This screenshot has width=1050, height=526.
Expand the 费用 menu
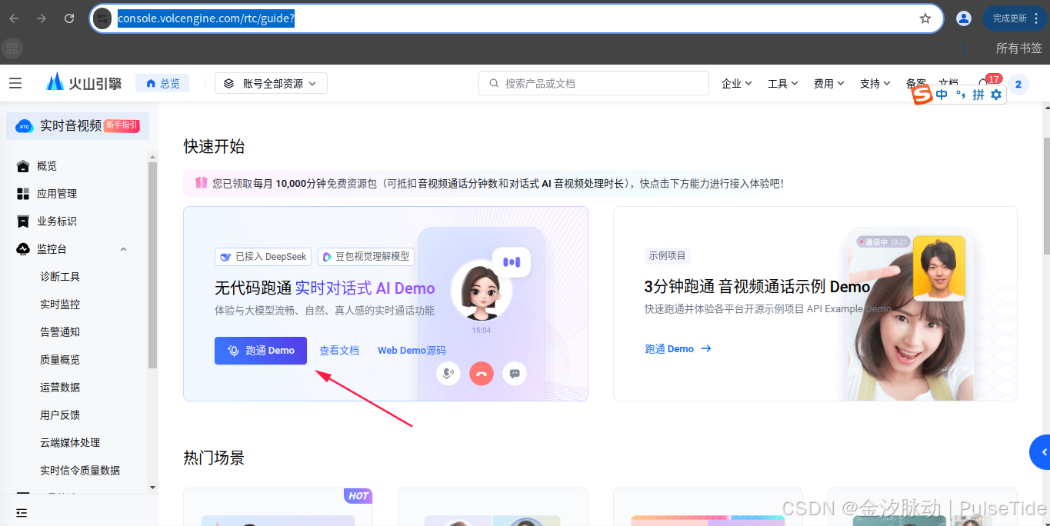tap(829, 83)
